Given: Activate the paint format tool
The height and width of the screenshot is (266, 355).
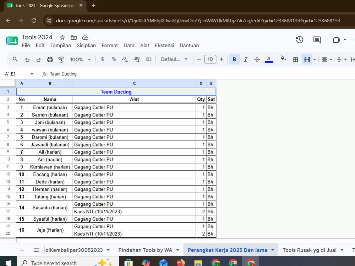Looking at the screenshot, I should (61, 60).
